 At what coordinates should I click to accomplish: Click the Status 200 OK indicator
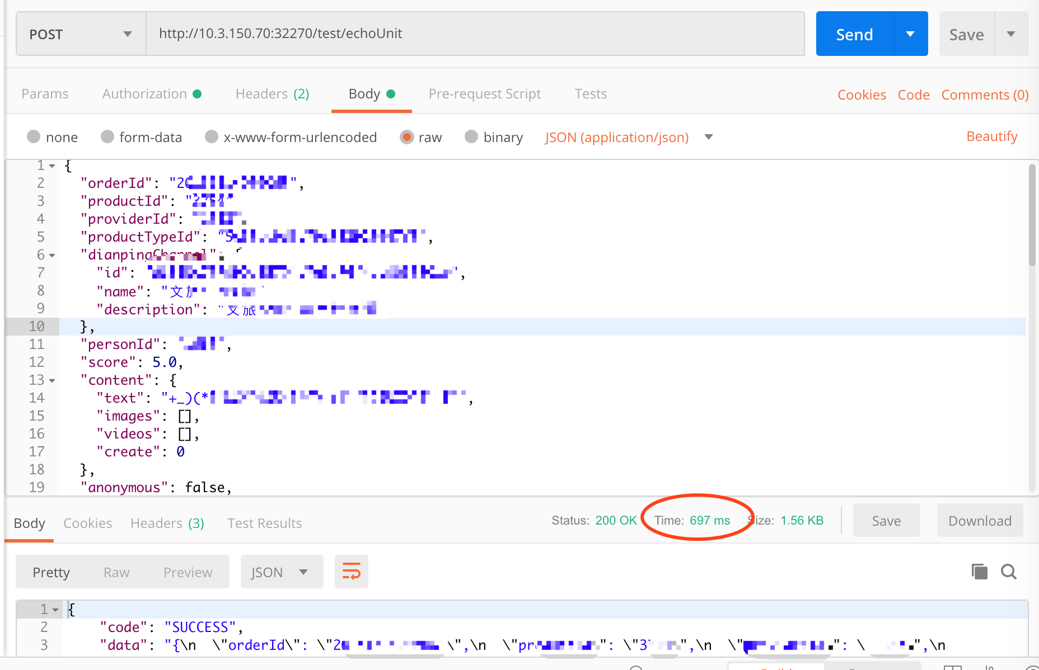click(x=594, y=520)
